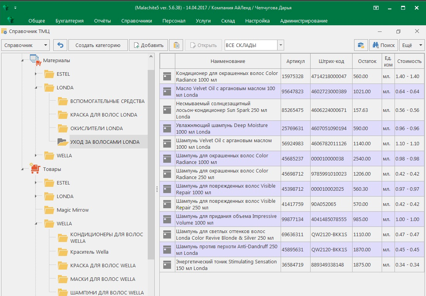Click the row icon for Энергетический тоник
426x296 pixels.
pos(167,265)
